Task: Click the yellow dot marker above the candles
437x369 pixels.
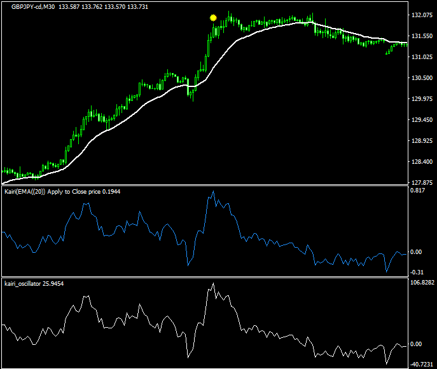Action: point(214,18)
